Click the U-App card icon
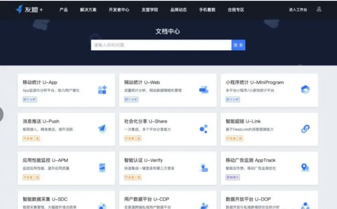Viewport: 337px width, 209px height. pyautogui.click(x=102, y=90)
